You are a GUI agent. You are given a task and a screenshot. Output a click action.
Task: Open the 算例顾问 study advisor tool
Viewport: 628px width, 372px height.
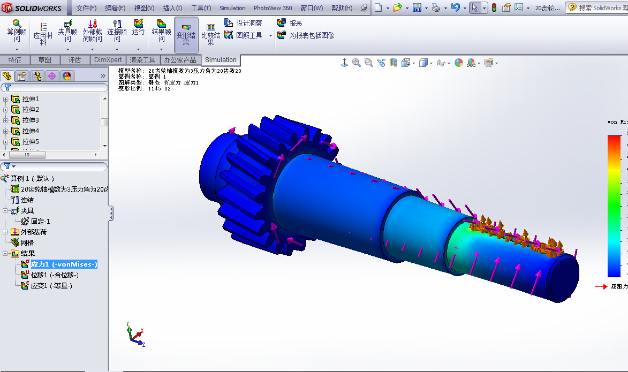pos(17,31)
